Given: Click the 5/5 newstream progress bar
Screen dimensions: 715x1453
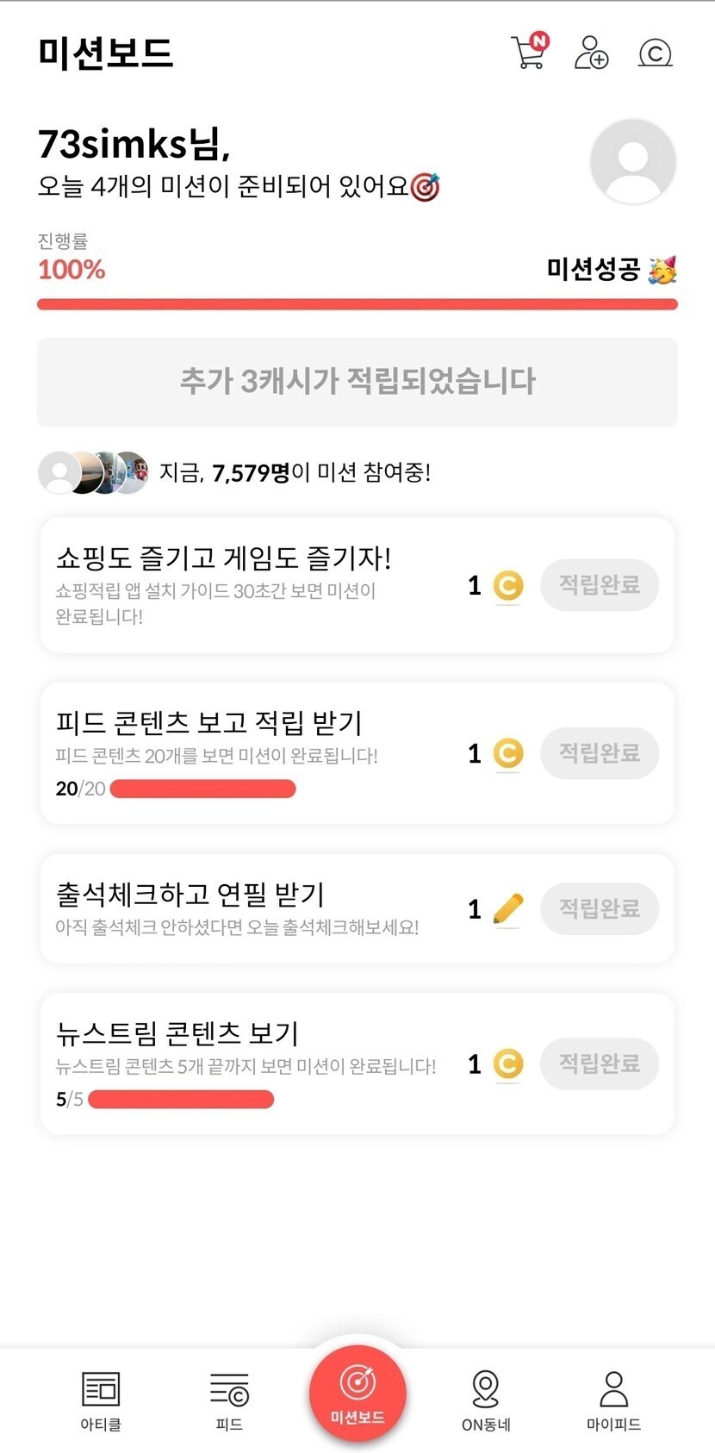Looking at the screenshot, I should (181, 1099).
